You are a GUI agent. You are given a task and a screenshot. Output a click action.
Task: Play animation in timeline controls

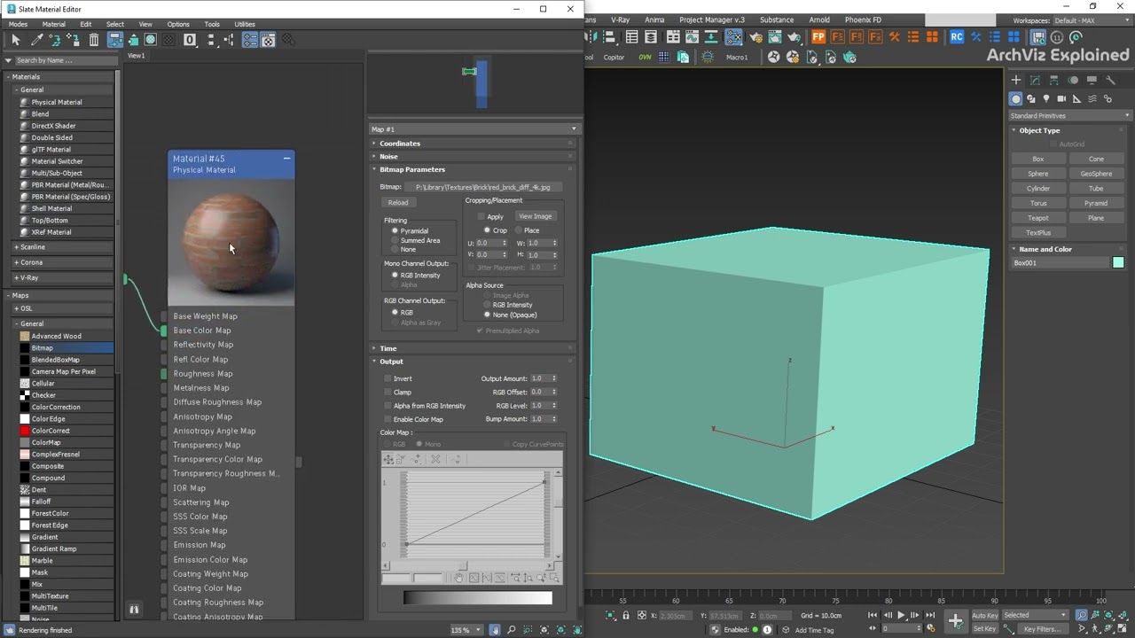[901, 615]
